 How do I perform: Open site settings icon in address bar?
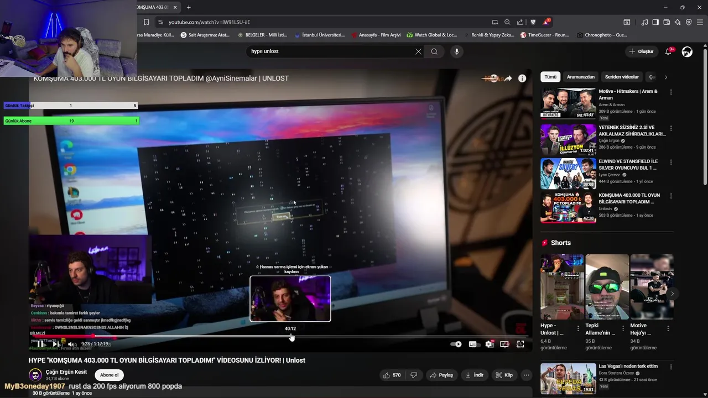tap(160, 22)
